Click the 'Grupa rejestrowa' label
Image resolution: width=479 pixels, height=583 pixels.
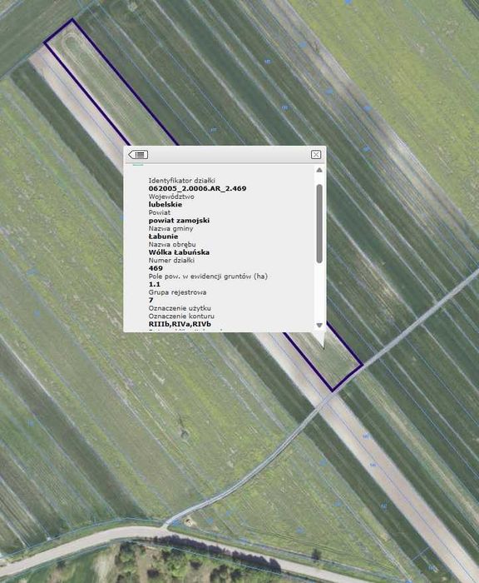(x=177, y=292)
